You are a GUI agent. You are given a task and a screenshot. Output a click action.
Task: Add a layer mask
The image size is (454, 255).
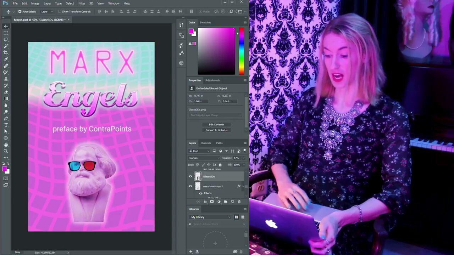click(x=212, y=202)
